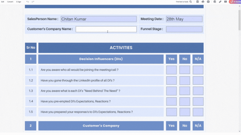Check No for question 1.4
241x135 pixels.
pos(184,101)
